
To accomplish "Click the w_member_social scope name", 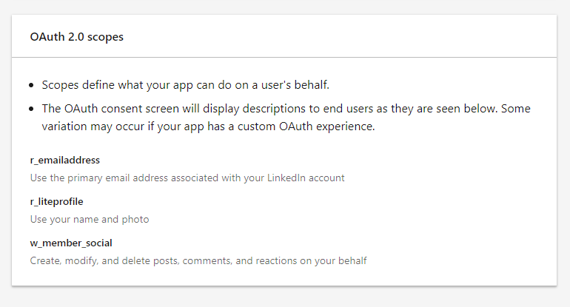I will 71,243.
